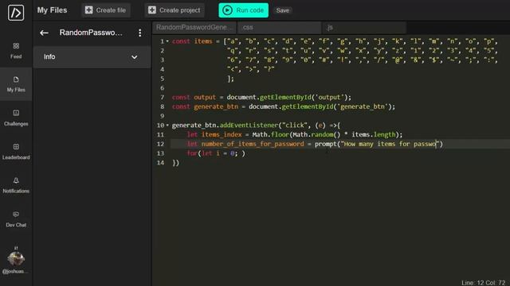Expand the Info panel chevron
The height and width of the screenshot is (286, 510).
(135, 57)
